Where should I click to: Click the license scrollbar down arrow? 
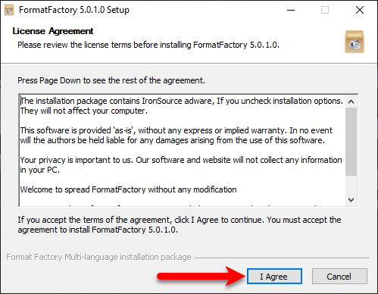click(x=351, y=199)
